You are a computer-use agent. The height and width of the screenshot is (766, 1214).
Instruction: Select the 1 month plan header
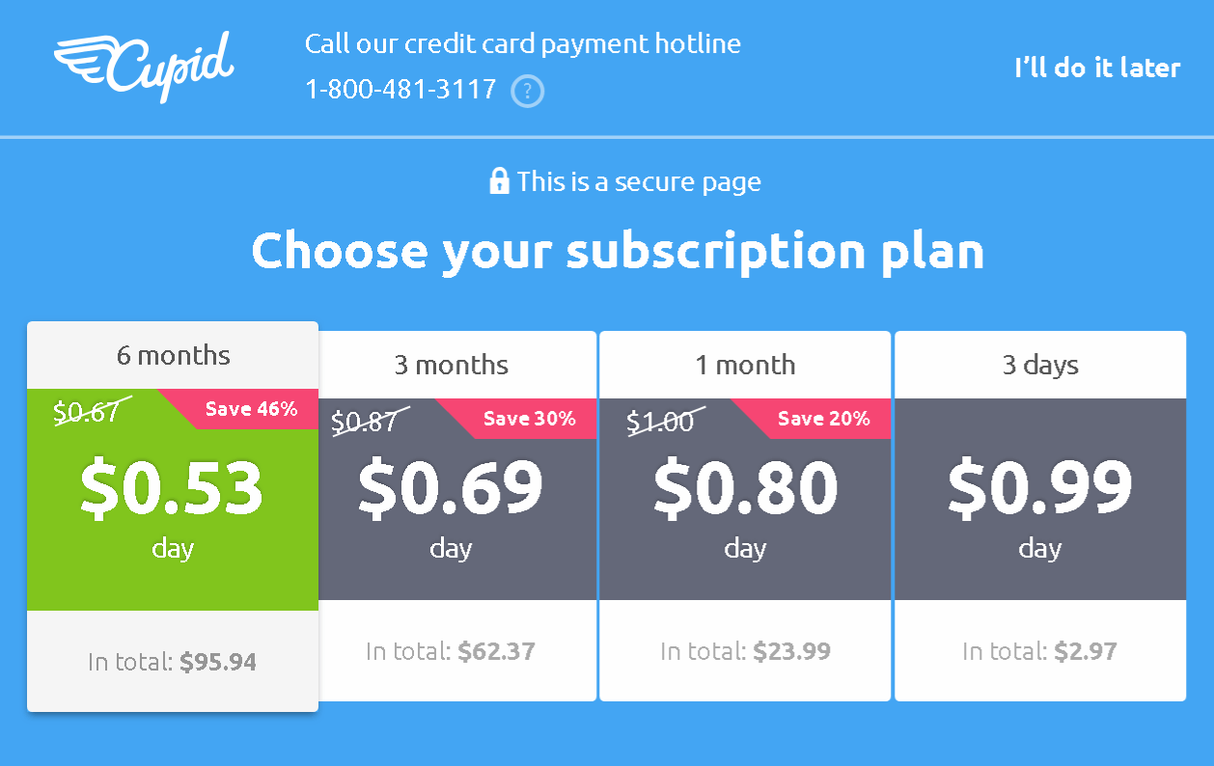coord(745,365)
